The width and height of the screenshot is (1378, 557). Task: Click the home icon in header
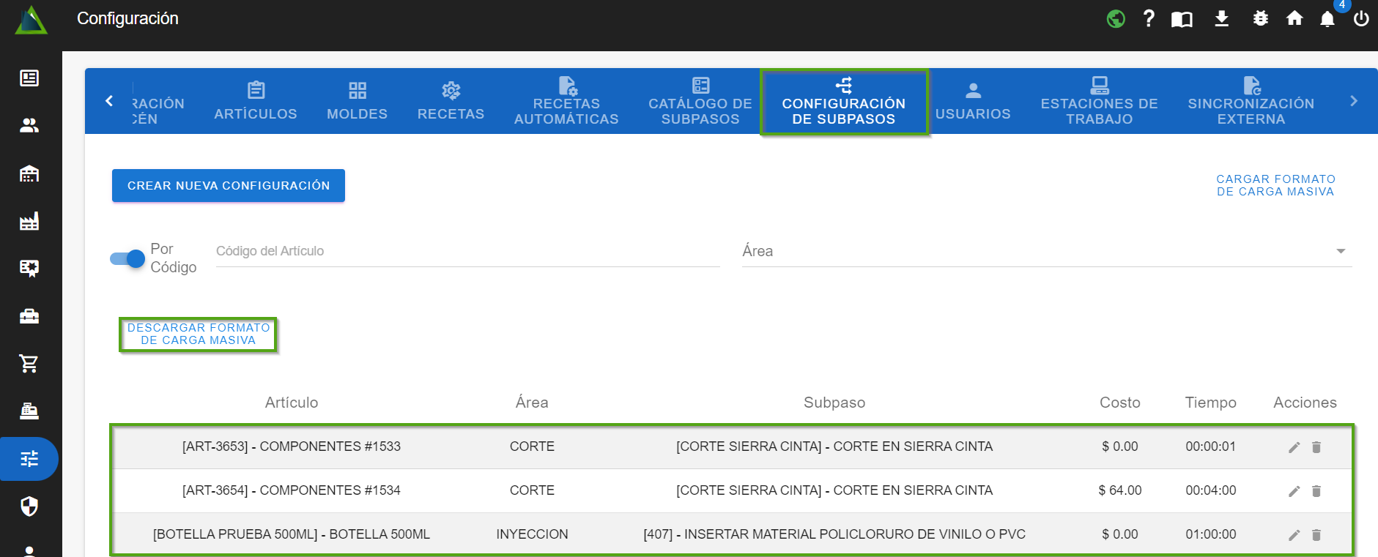pyautogui.click(x=1294, y=18)
